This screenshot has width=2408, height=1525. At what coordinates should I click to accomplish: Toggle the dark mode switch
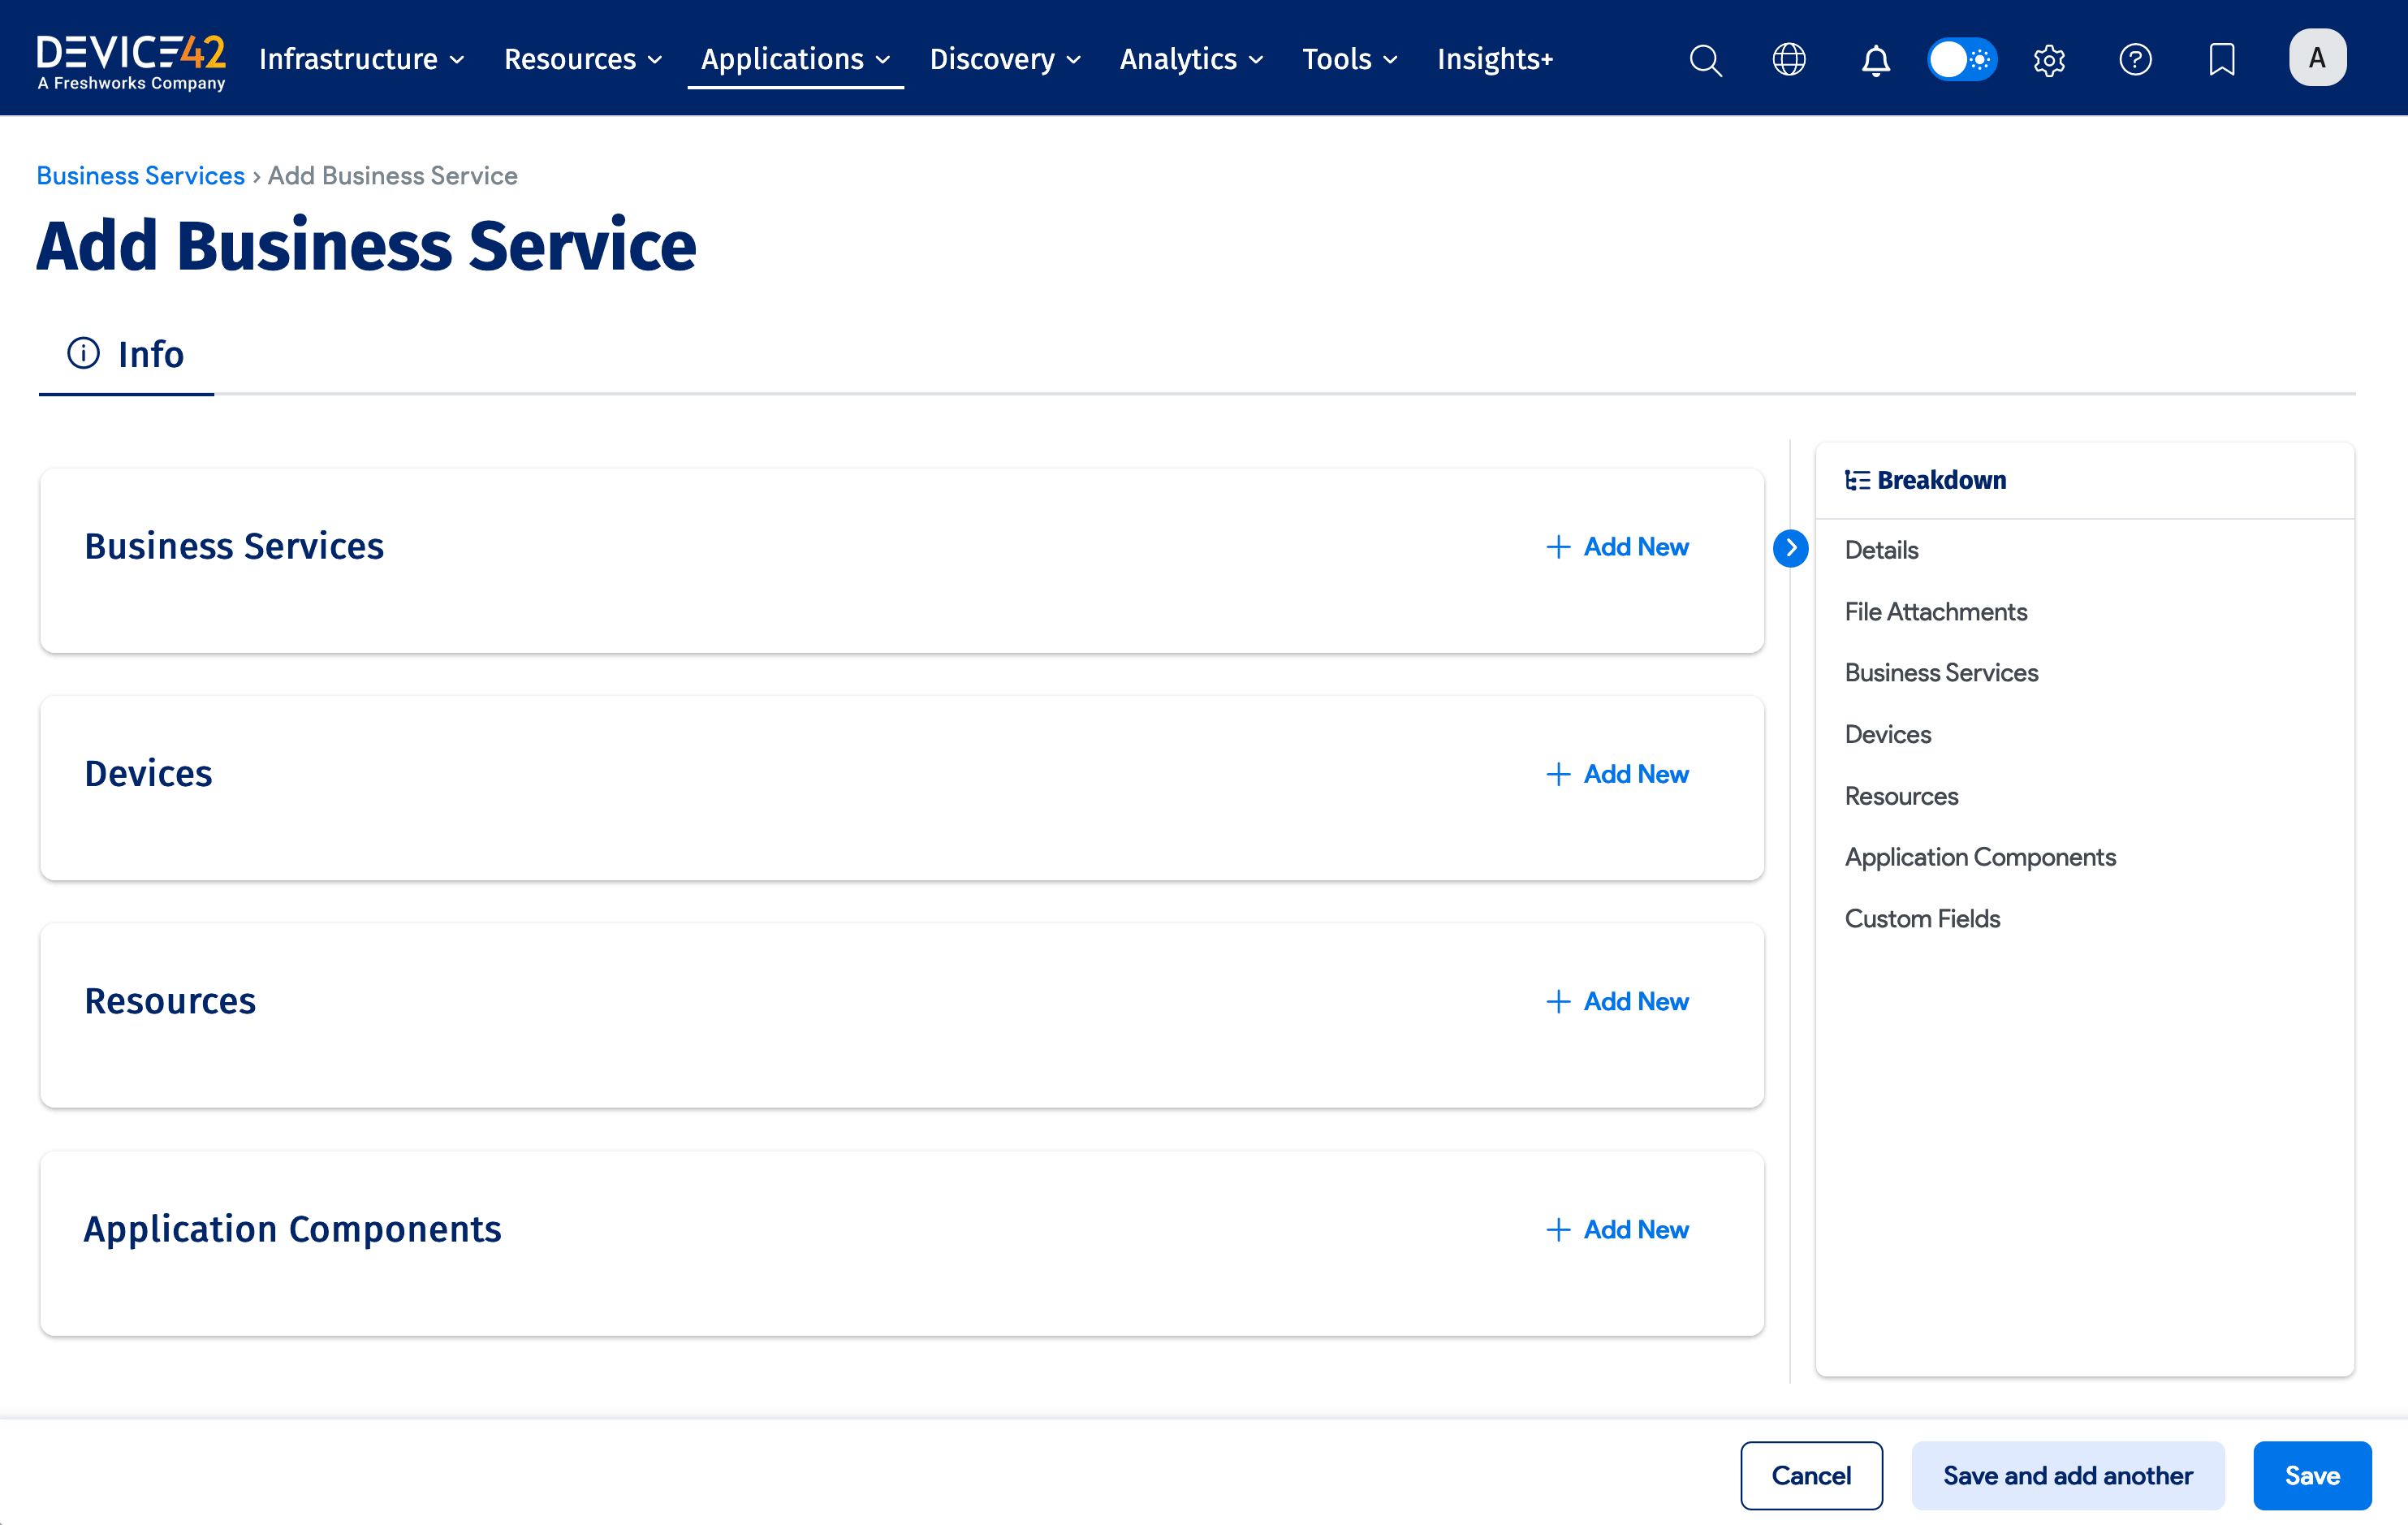[1961, 60]
